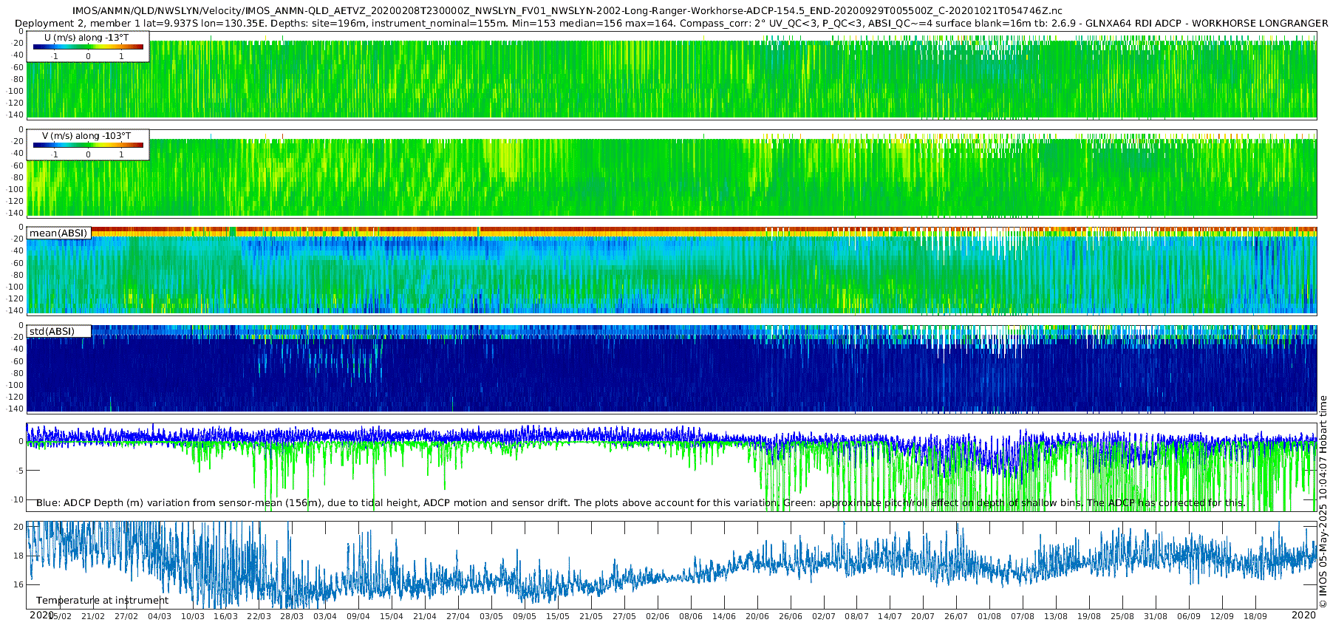Click the red surface band in mean(ABSI) plot

[x=671, y=230]
